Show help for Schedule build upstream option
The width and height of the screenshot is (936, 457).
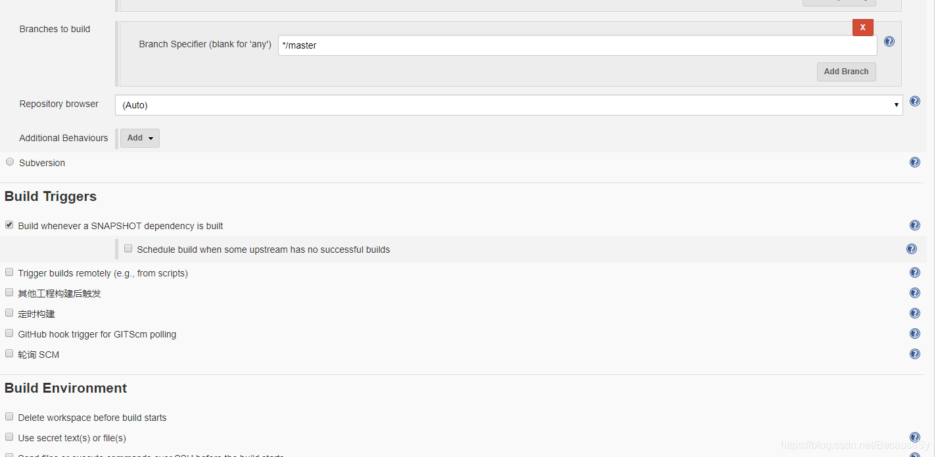pos(912,249)
